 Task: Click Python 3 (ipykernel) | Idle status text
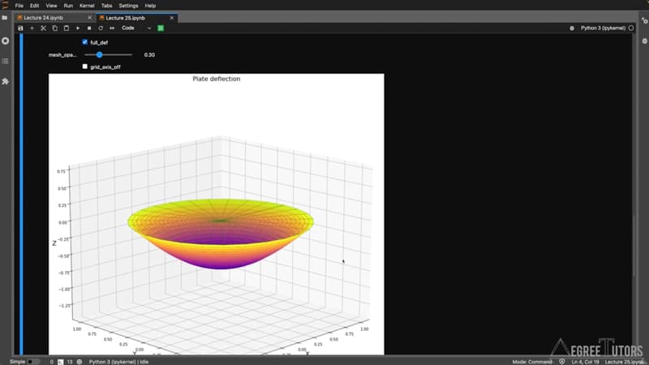pyautogui.click(x=118, y=362)
